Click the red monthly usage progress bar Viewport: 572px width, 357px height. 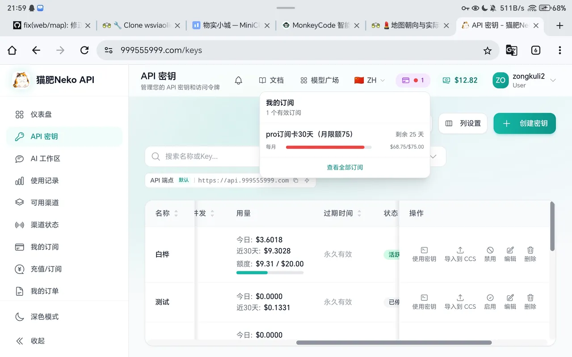click(328, 147)
